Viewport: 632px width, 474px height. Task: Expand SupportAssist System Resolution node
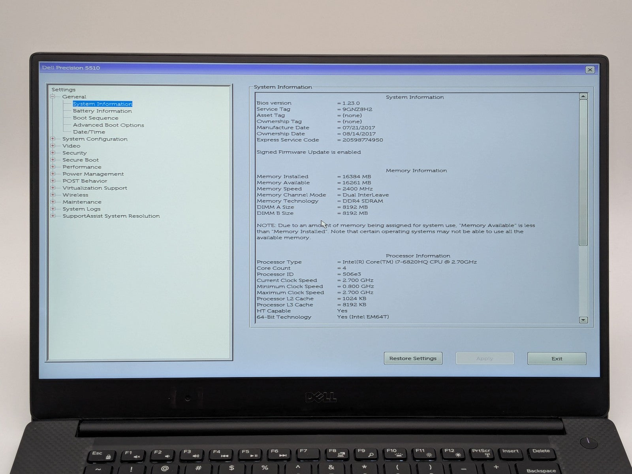tap(53, 216)
